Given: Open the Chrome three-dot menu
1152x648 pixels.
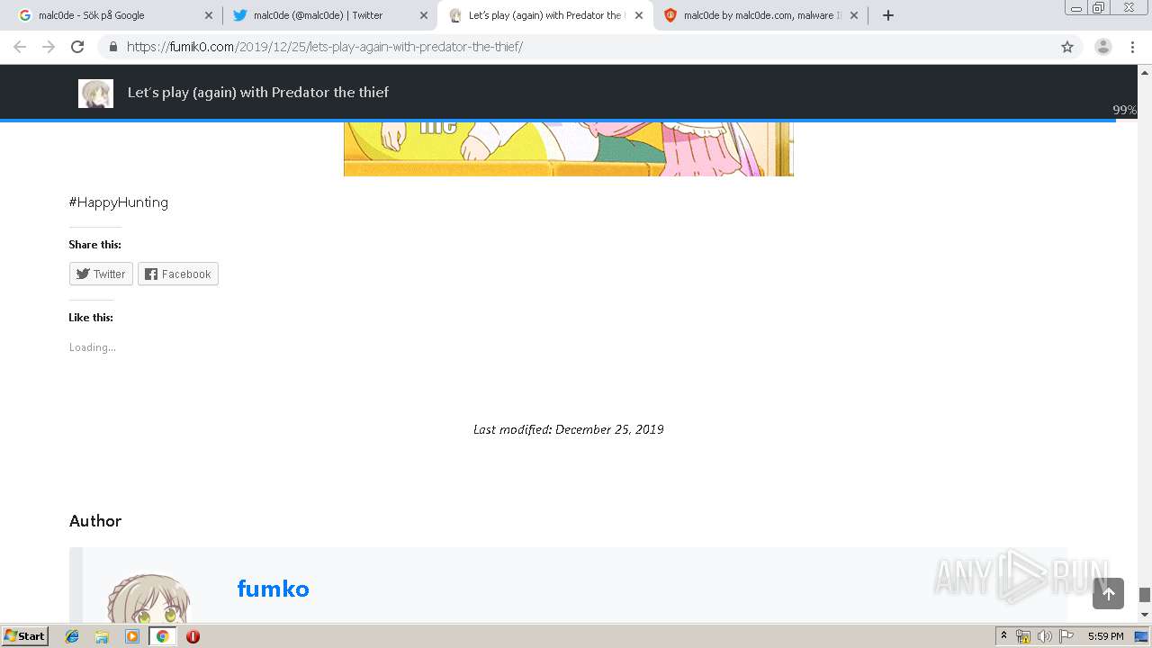Looking at the screenshot, I should [1132, 47].
